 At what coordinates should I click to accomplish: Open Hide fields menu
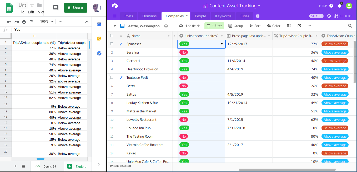[189, 26]
